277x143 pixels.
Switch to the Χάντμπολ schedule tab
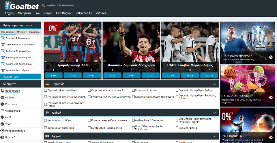pyautogui.click(x=34, y=32)
